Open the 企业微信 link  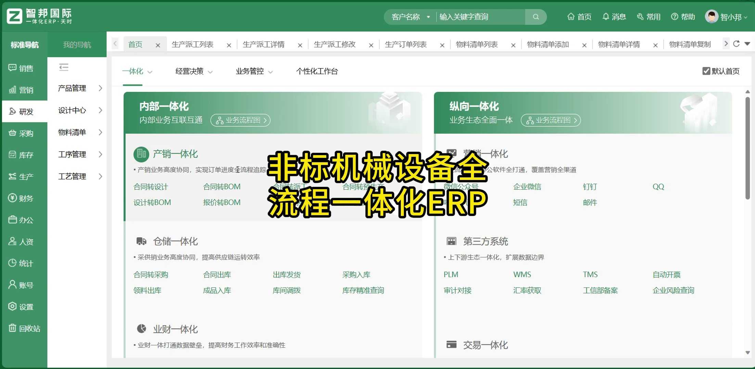click(x=527, y=187)
